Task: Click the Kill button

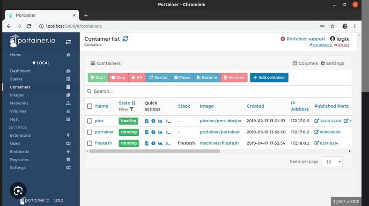Action: click(137, 78)
